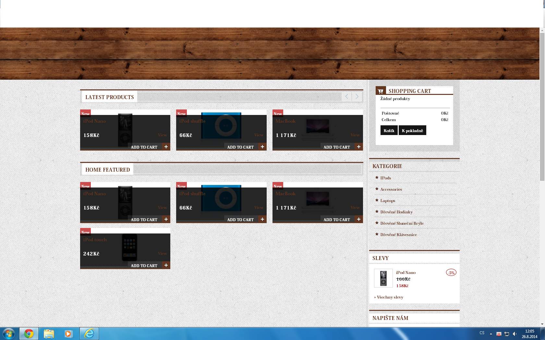The height and width of the screenshot is (340, 545).
Task: Click the scrollbar down arrow
Action: (x=542, y=324)
